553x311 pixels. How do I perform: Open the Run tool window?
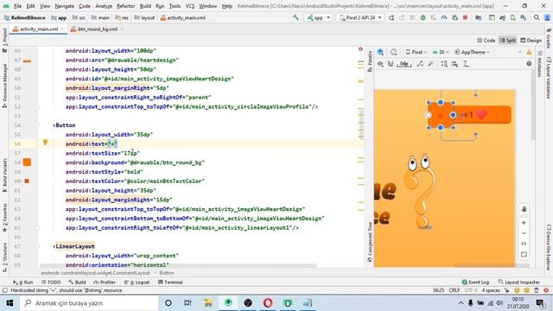[23, 282]
